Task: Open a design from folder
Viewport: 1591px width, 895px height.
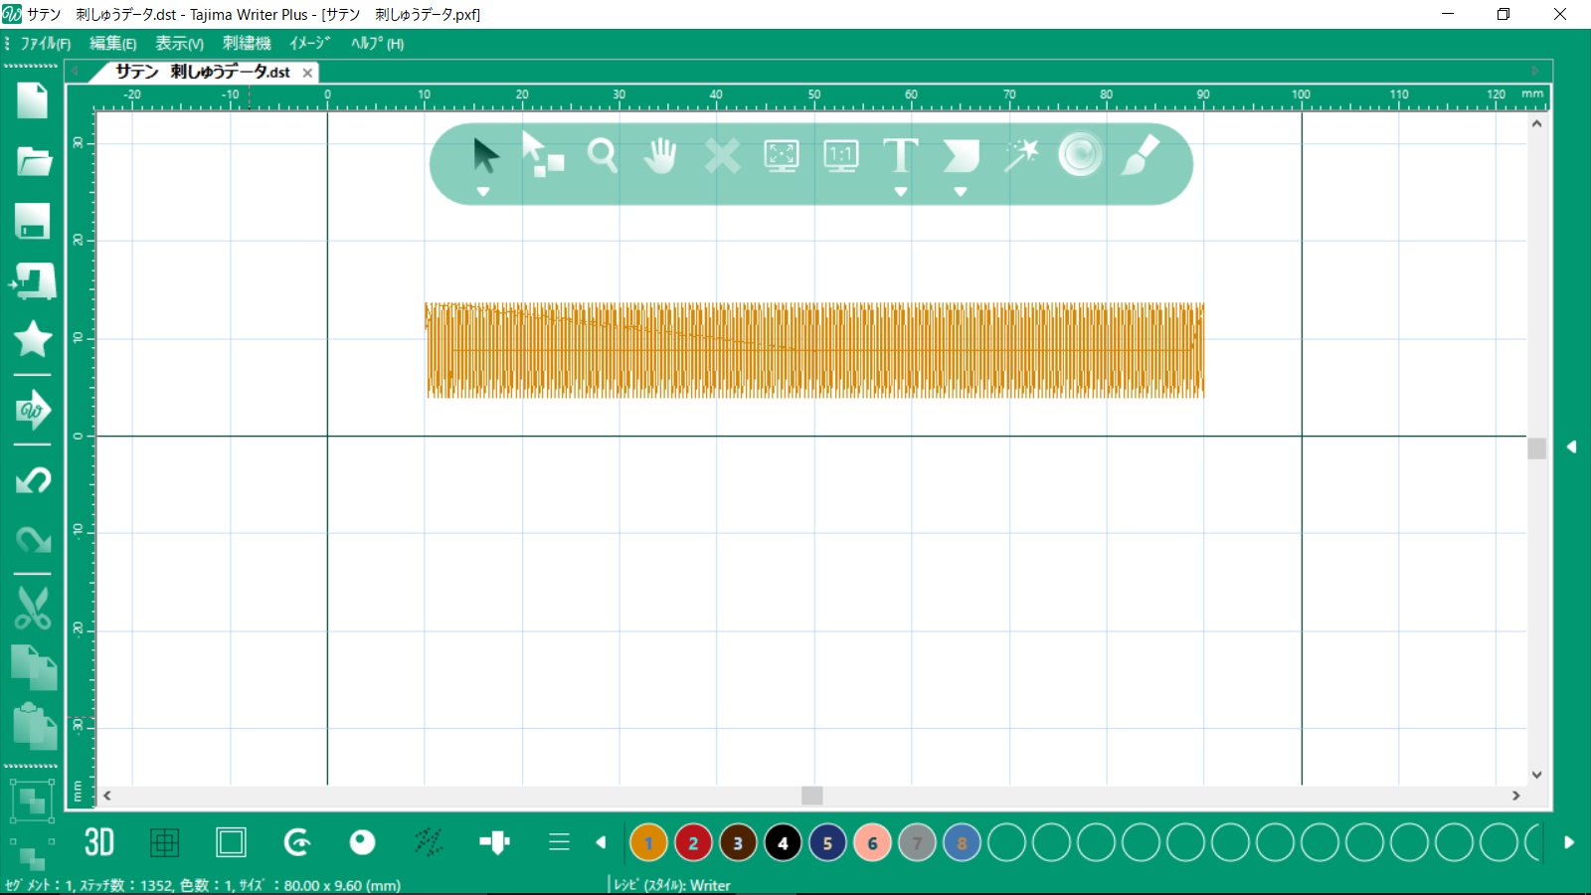Action: [x=34, y=161]
